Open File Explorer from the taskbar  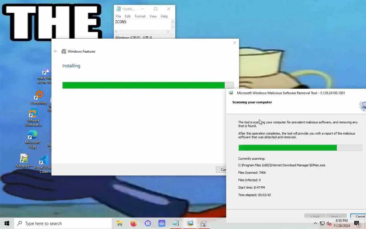pos(120,223)
